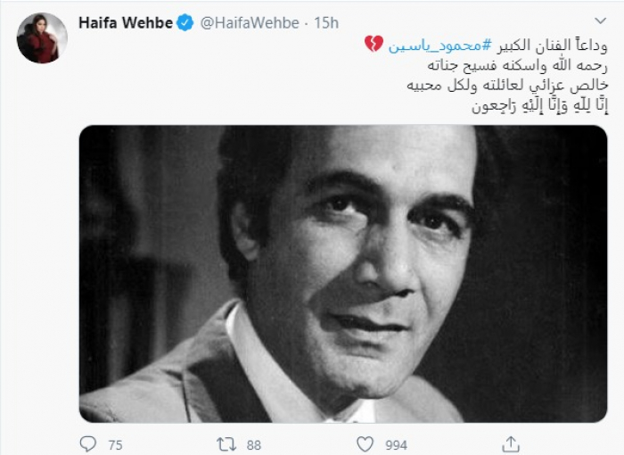624x455 pixels.
Task: Click the retweet arrows icon
Action: [226, 444]
